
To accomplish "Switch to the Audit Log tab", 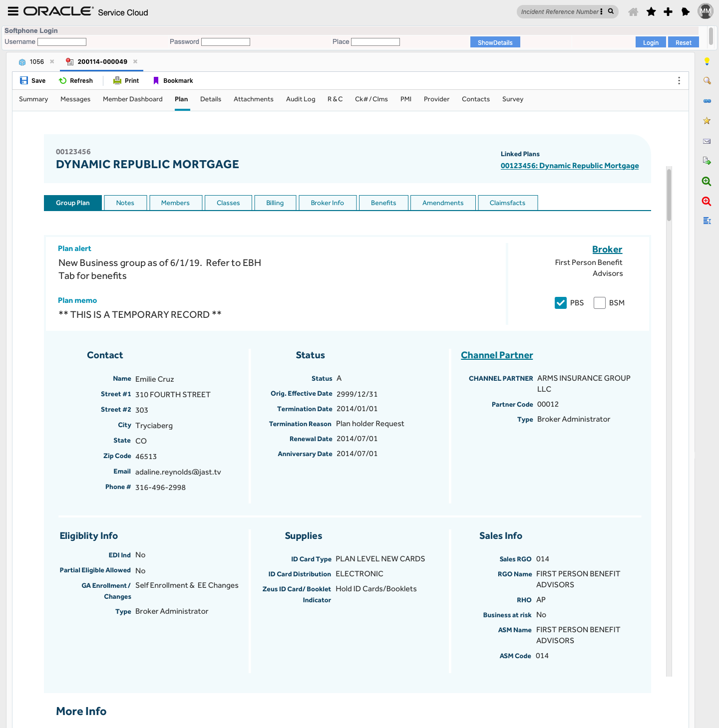I will 301,99.
